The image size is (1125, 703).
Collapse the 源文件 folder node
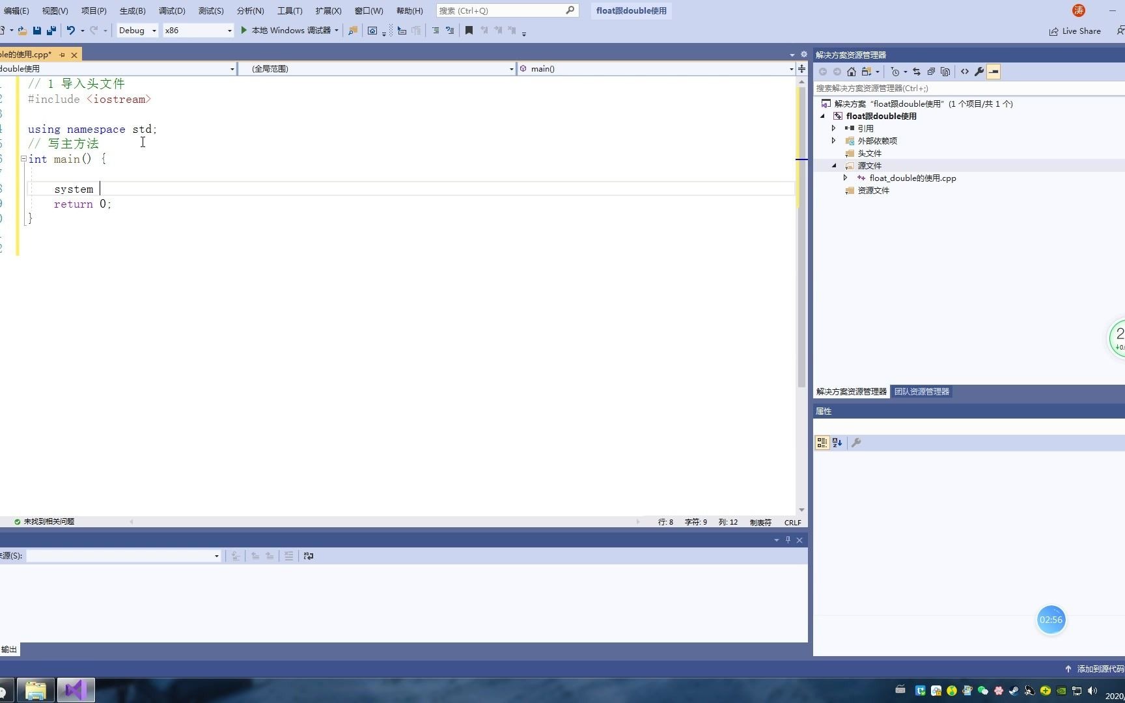834,166
